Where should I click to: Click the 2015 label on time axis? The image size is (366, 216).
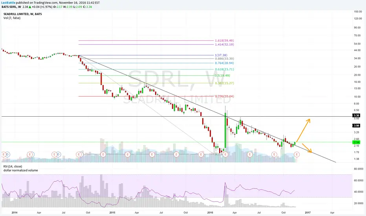[112, 213]
